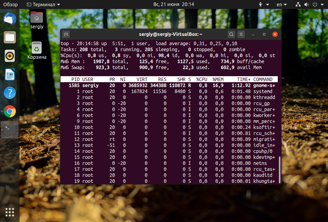Click the Tasks: 208 total text
The width and height of the screenshot is (328, 222).
click(82, 50)
